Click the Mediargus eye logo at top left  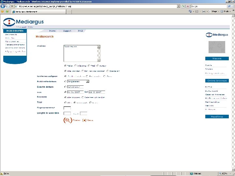pyautogui.click(x=9, y=22)
